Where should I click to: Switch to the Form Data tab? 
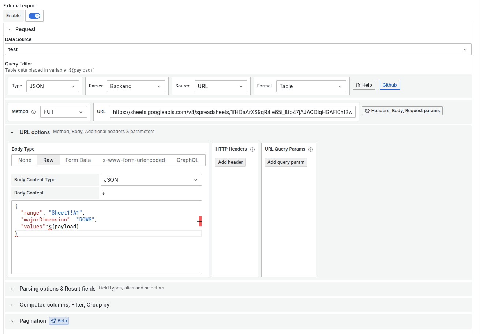(78, 160)
